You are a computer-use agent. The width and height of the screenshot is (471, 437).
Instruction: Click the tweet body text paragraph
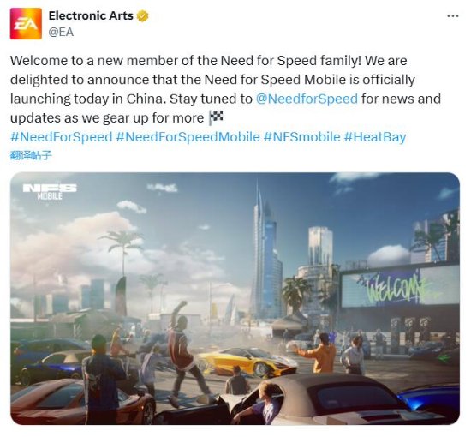[225, 89]
